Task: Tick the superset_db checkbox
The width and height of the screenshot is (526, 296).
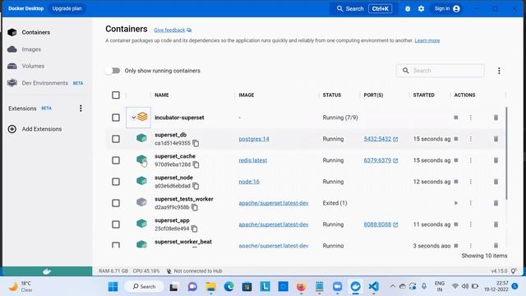Action: pos(116,139)
